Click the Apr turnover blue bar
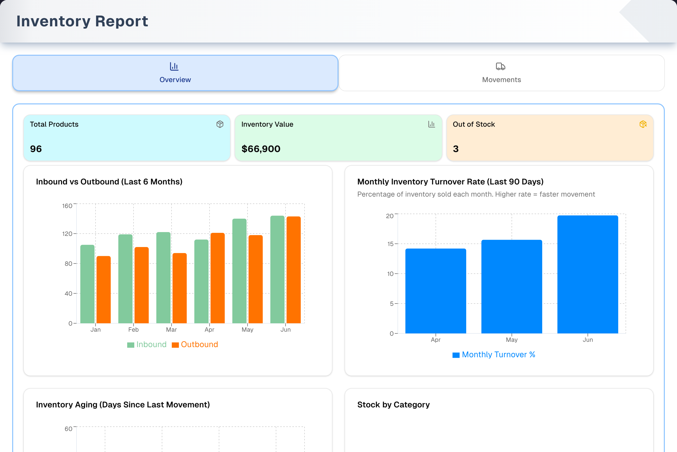Screen dimensions: 677x452 tap(436, 291)
